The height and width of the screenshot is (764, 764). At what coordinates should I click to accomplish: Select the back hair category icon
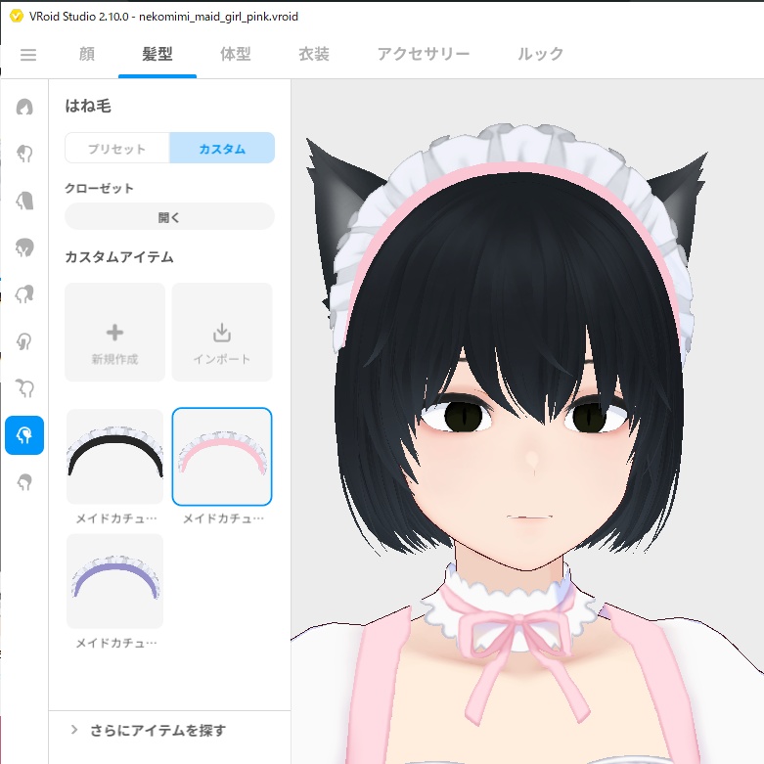click(24, 201)
